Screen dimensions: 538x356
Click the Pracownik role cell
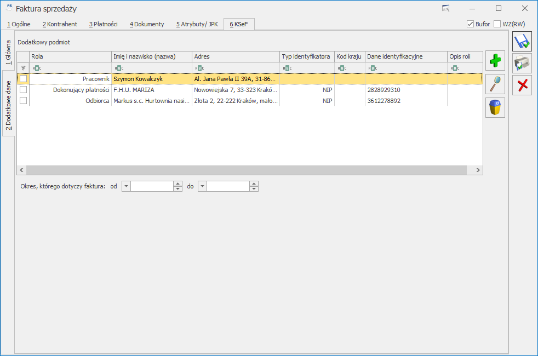click(70, 79)
